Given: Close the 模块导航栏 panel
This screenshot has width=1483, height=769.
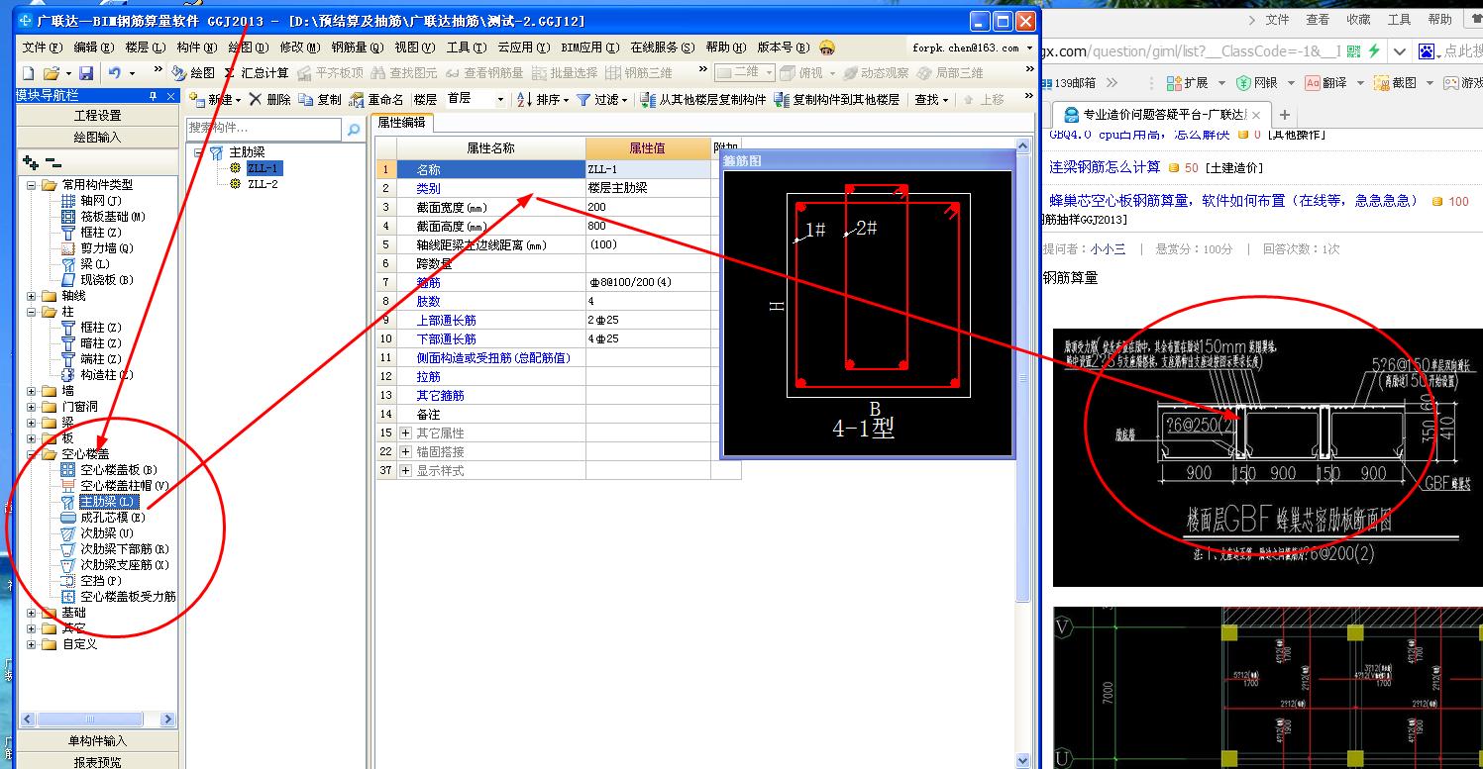Looking at the screenshot, I should point(169,95).
